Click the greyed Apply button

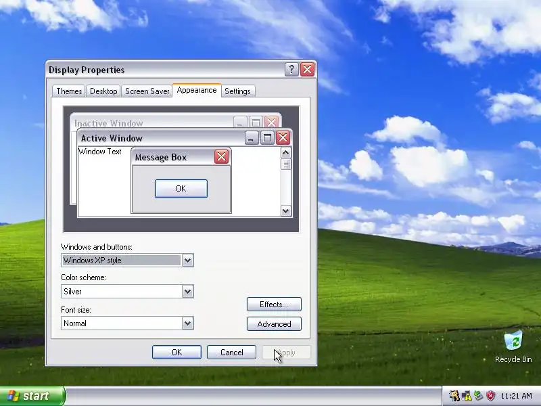(x=286, y=353)
